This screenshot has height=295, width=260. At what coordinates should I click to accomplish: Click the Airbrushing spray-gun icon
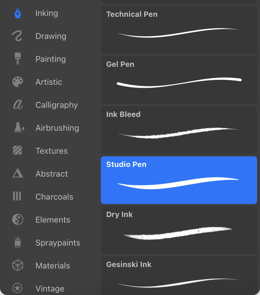click(17, 128)
